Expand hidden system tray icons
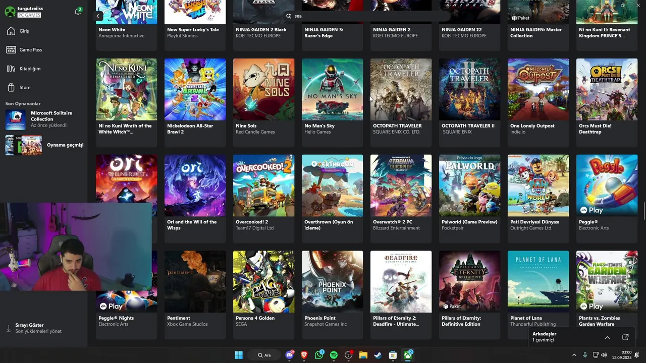Image resolution: width=646 pixels, height=363 pixels. click(574, 355)
